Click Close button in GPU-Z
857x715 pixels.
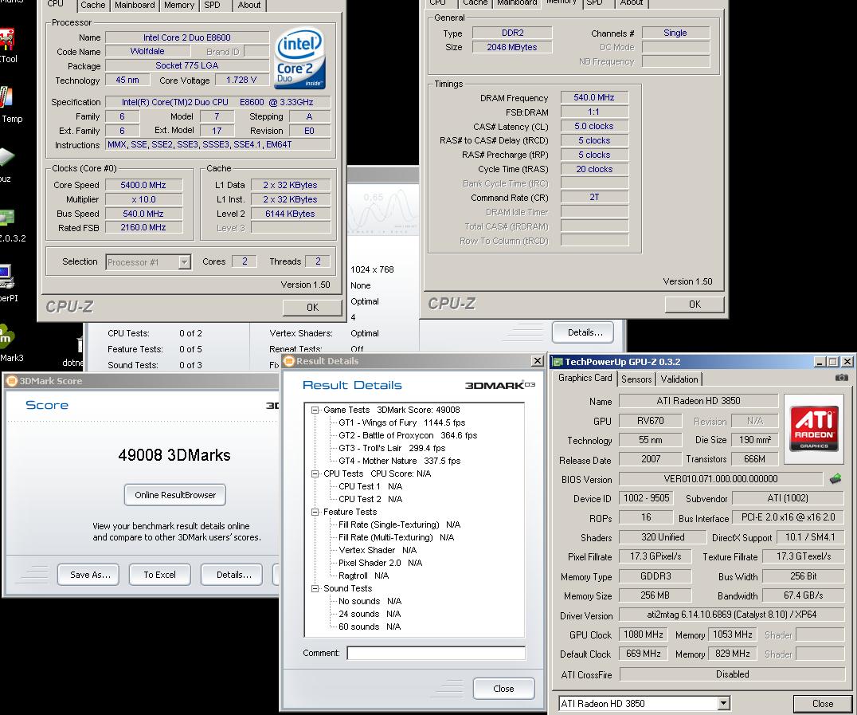(x=823, y=704)
